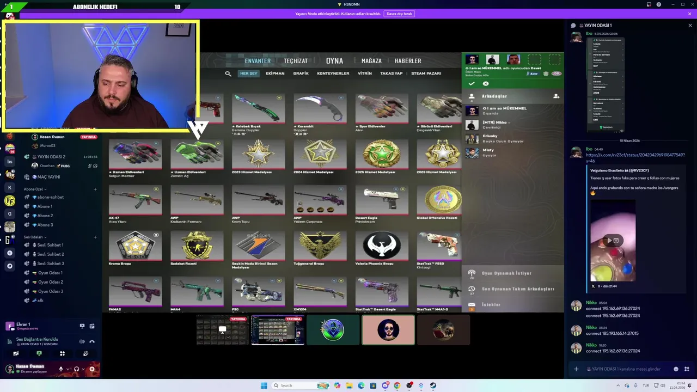Open Google Chrome from the taskbar

397,385
